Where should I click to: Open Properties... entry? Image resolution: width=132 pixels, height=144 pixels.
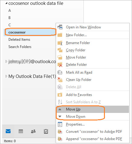pyautogui.click(x=93, y=124)
